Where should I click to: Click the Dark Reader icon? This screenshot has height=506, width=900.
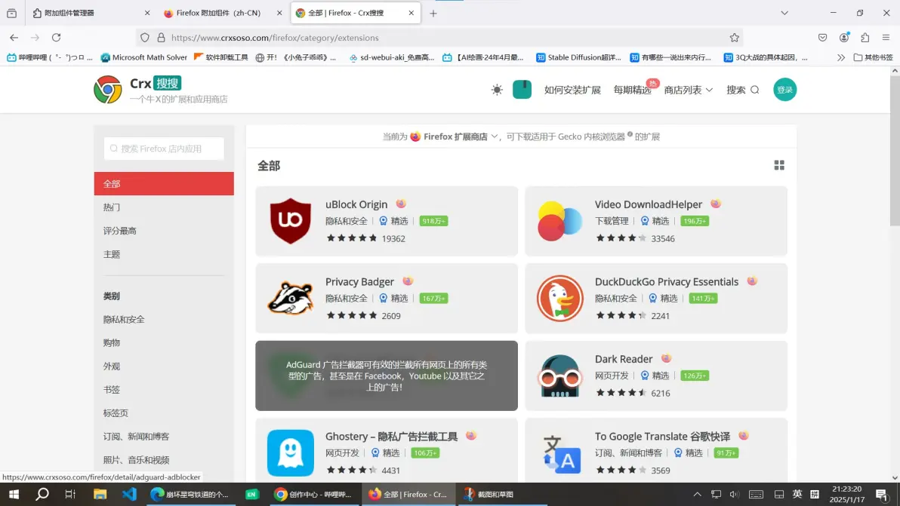(x=559, y=376)
